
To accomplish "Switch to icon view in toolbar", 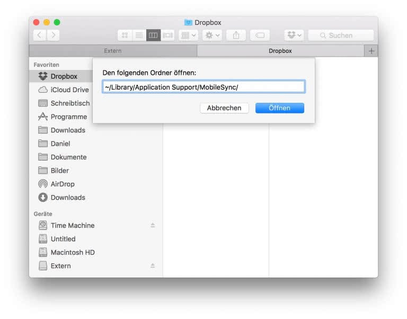I will point(125,36).
